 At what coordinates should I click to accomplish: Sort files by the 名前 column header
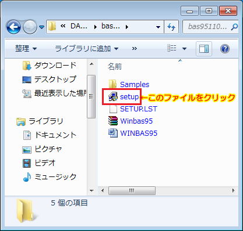[x=115, y=67]
